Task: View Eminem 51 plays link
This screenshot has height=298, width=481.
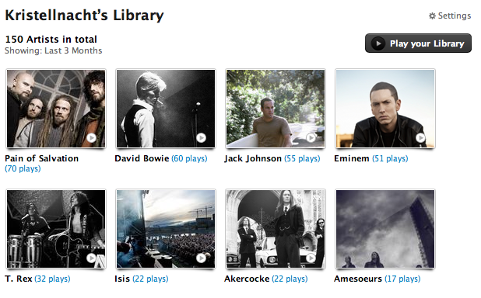Action: (x=390, y=158)
